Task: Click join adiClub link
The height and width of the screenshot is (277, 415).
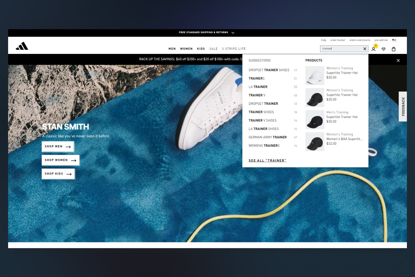Action: pyautogui.click(x=381, y=40)
